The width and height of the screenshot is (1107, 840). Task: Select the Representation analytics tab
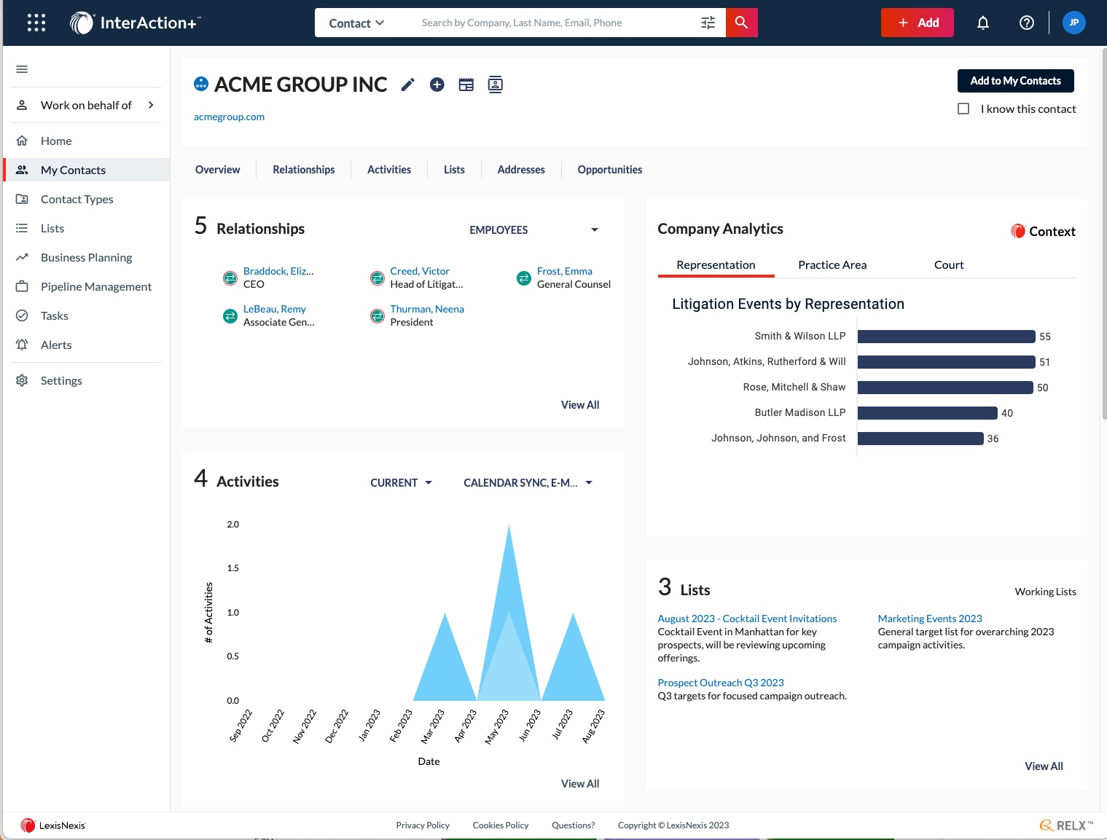(716, 265)
